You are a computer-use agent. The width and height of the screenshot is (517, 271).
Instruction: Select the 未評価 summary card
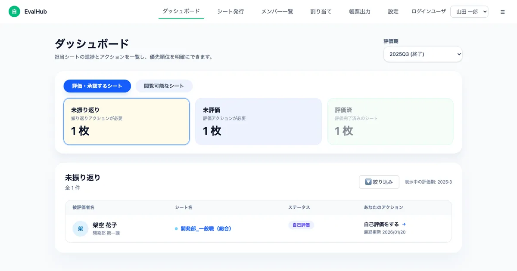[x=258, y=121]
